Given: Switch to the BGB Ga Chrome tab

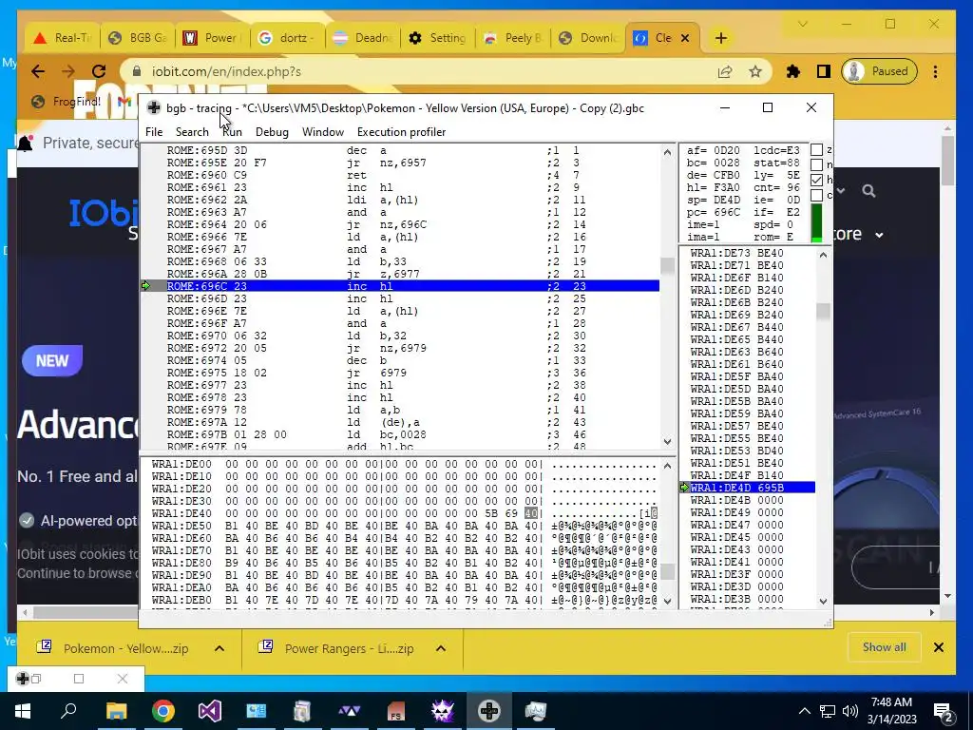Looking at the screenshot, I should pos(139,38).
